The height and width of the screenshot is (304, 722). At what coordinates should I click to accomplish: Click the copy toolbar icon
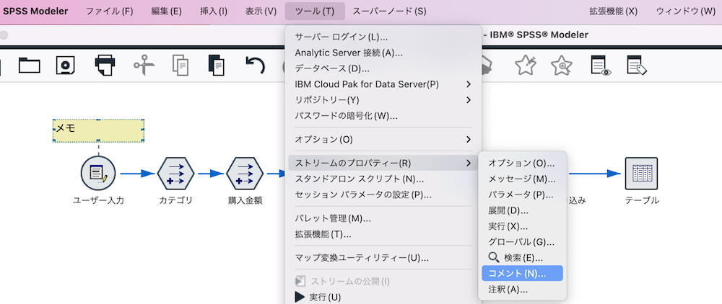(180, 66)
